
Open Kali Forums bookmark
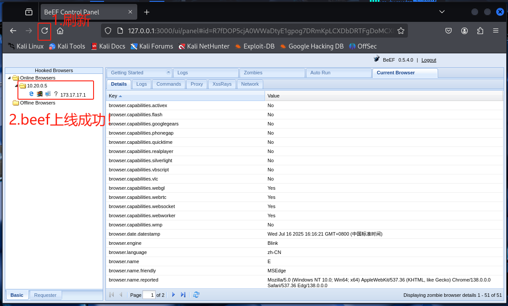tap(152, 46)
